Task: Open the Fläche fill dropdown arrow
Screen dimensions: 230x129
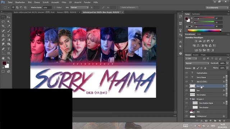Action: 227,68
